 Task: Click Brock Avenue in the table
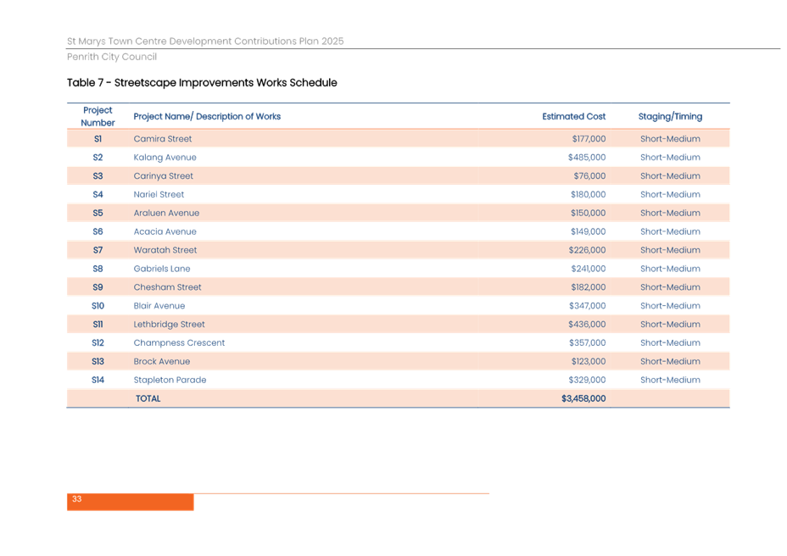pos(162,362)
